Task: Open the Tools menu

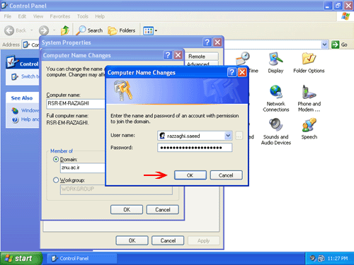Action: (x=83, y=16)
